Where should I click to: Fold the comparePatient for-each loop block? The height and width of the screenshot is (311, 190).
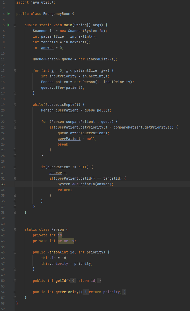pyautogui.click(x=15, y=122)
